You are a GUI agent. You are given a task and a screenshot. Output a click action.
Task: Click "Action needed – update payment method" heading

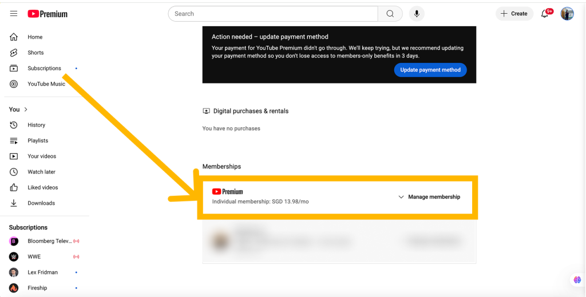click(x=270, y=37)
